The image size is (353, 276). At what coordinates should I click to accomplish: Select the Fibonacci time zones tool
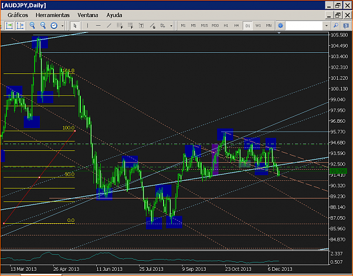120,26
